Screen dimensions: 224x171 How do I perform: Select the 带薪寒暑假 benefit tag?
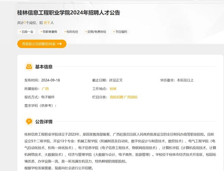49,32
